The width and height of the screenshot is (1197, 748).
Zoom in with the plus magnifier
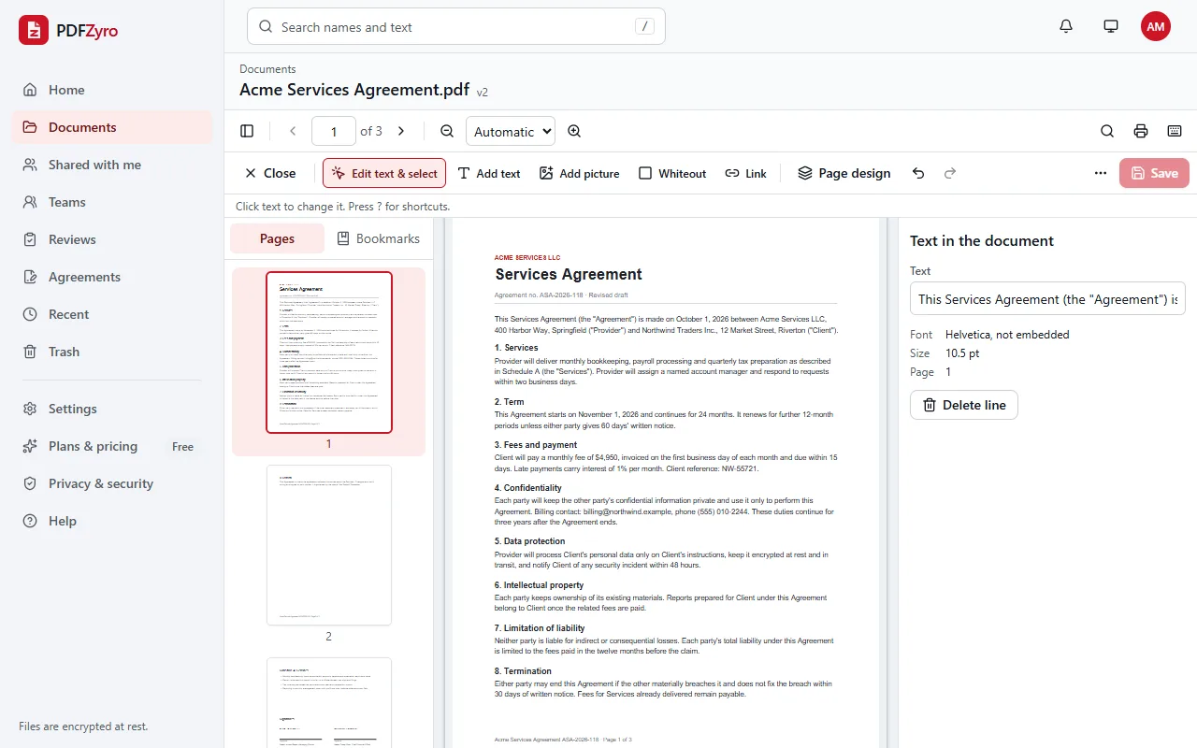pyautogui.click(x=574, y=132)
